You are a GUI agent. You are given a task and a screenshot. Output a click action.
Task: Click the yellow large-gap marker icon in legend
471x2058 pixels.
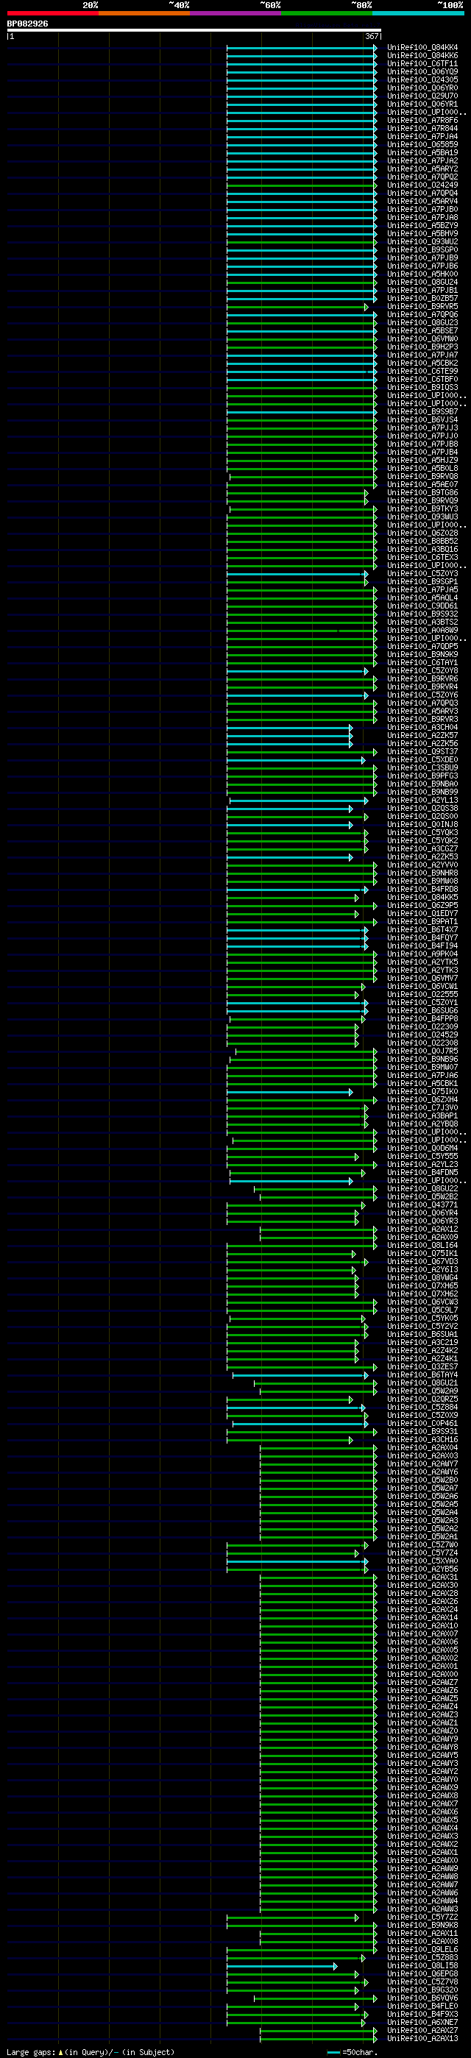coord(61,2051)
